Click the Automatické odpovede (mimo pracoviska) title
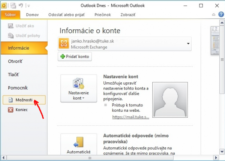This screenshot has height=161, width=225. (136, 138)
